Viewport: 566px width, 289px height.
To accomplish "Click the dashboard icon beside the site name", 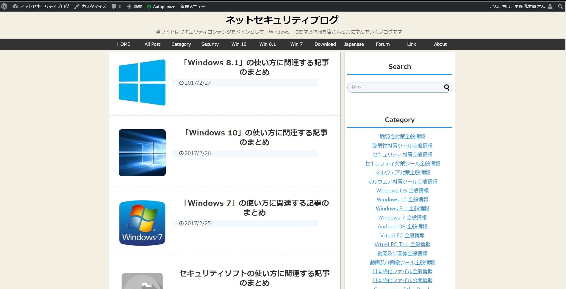I will 15,6.
